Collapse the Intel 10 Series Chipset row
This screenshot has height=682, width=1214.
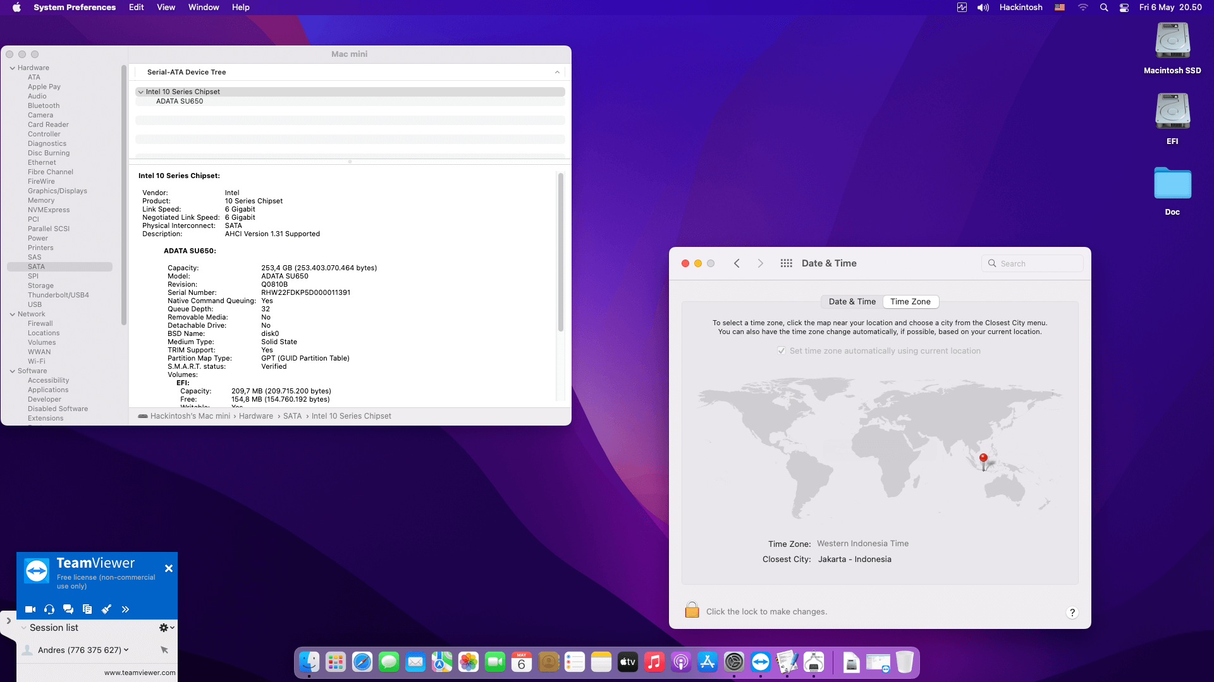pos(140,92)
